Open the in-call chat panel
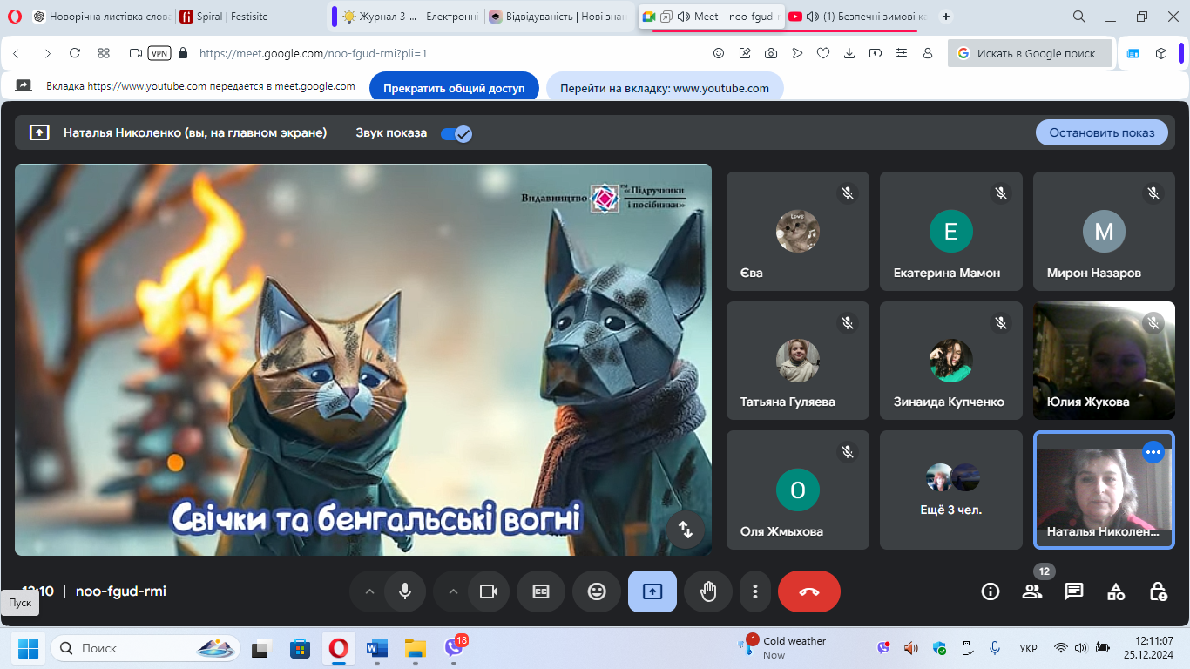 1074,591
